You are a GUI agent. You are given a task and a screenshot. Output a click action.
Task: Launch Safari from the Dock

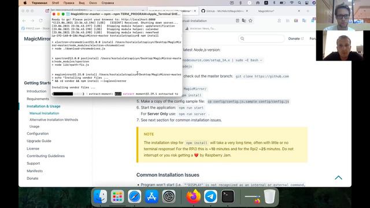135,196
